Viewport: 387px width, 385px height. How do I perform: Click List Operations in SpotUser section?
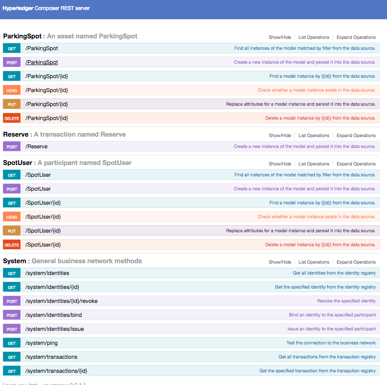[314, 164]
